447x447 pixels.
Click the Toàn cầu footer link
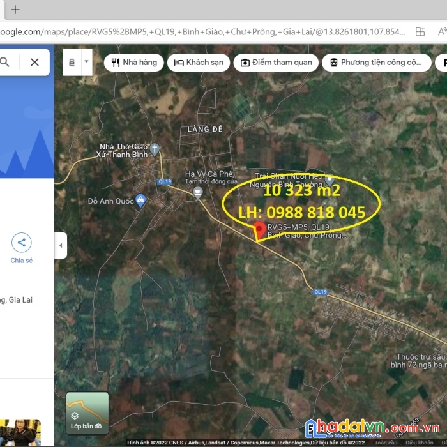click(x=386, y=443)
